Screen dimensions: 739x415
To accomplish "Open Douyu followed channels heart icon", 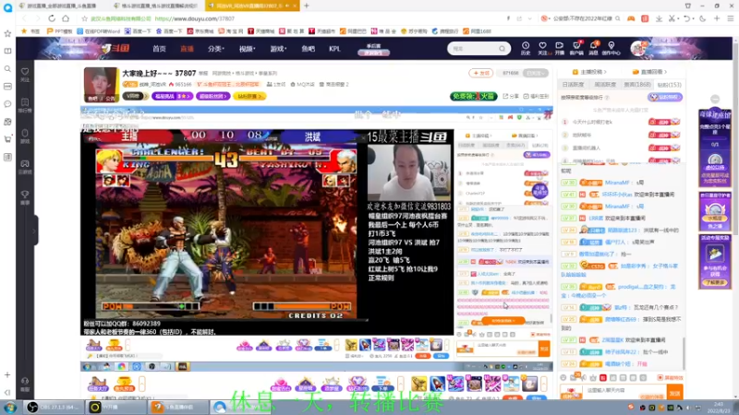I will coord(542,48).
